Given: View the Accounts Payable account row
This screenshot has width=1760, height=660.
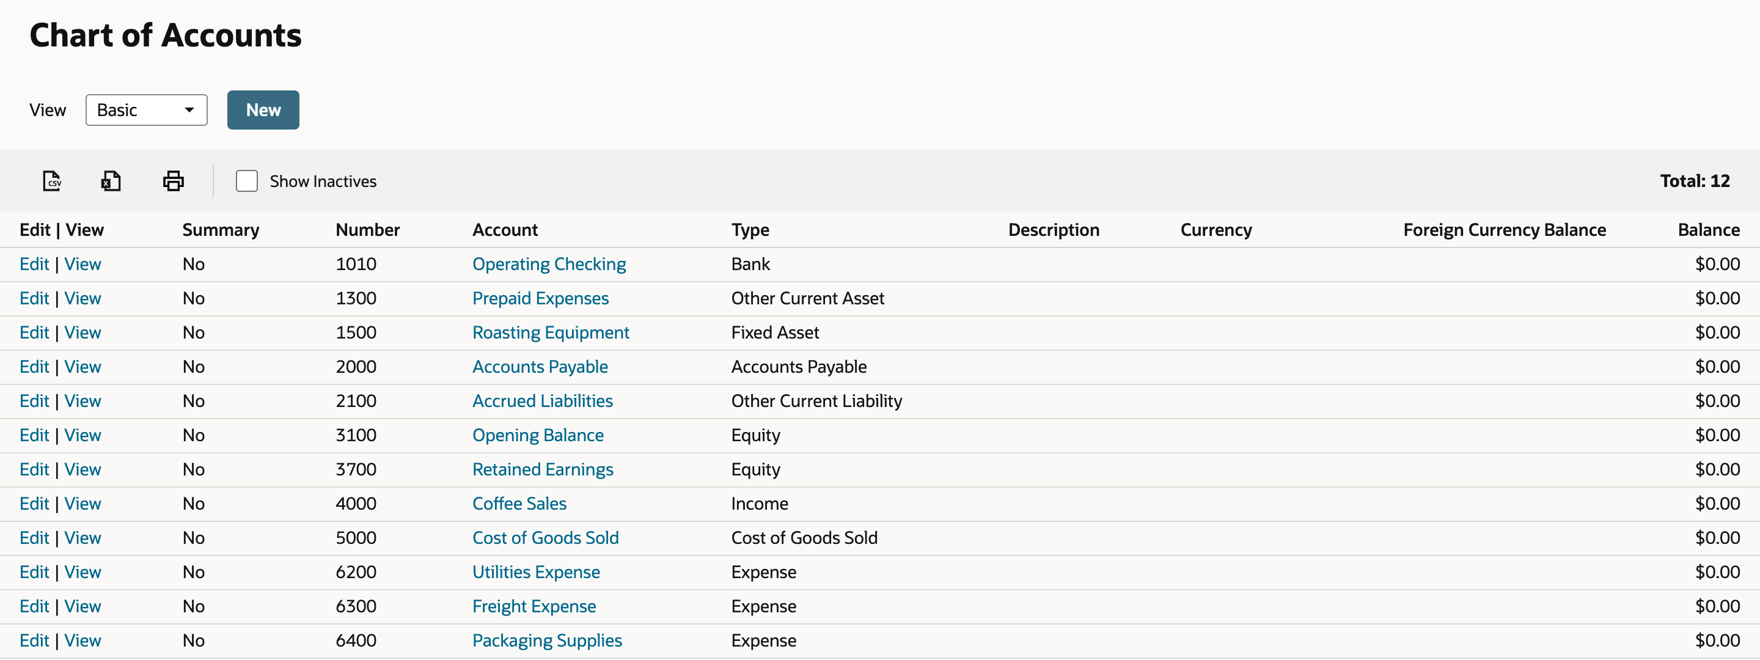Looking at the screenshot, I should 82,367.
